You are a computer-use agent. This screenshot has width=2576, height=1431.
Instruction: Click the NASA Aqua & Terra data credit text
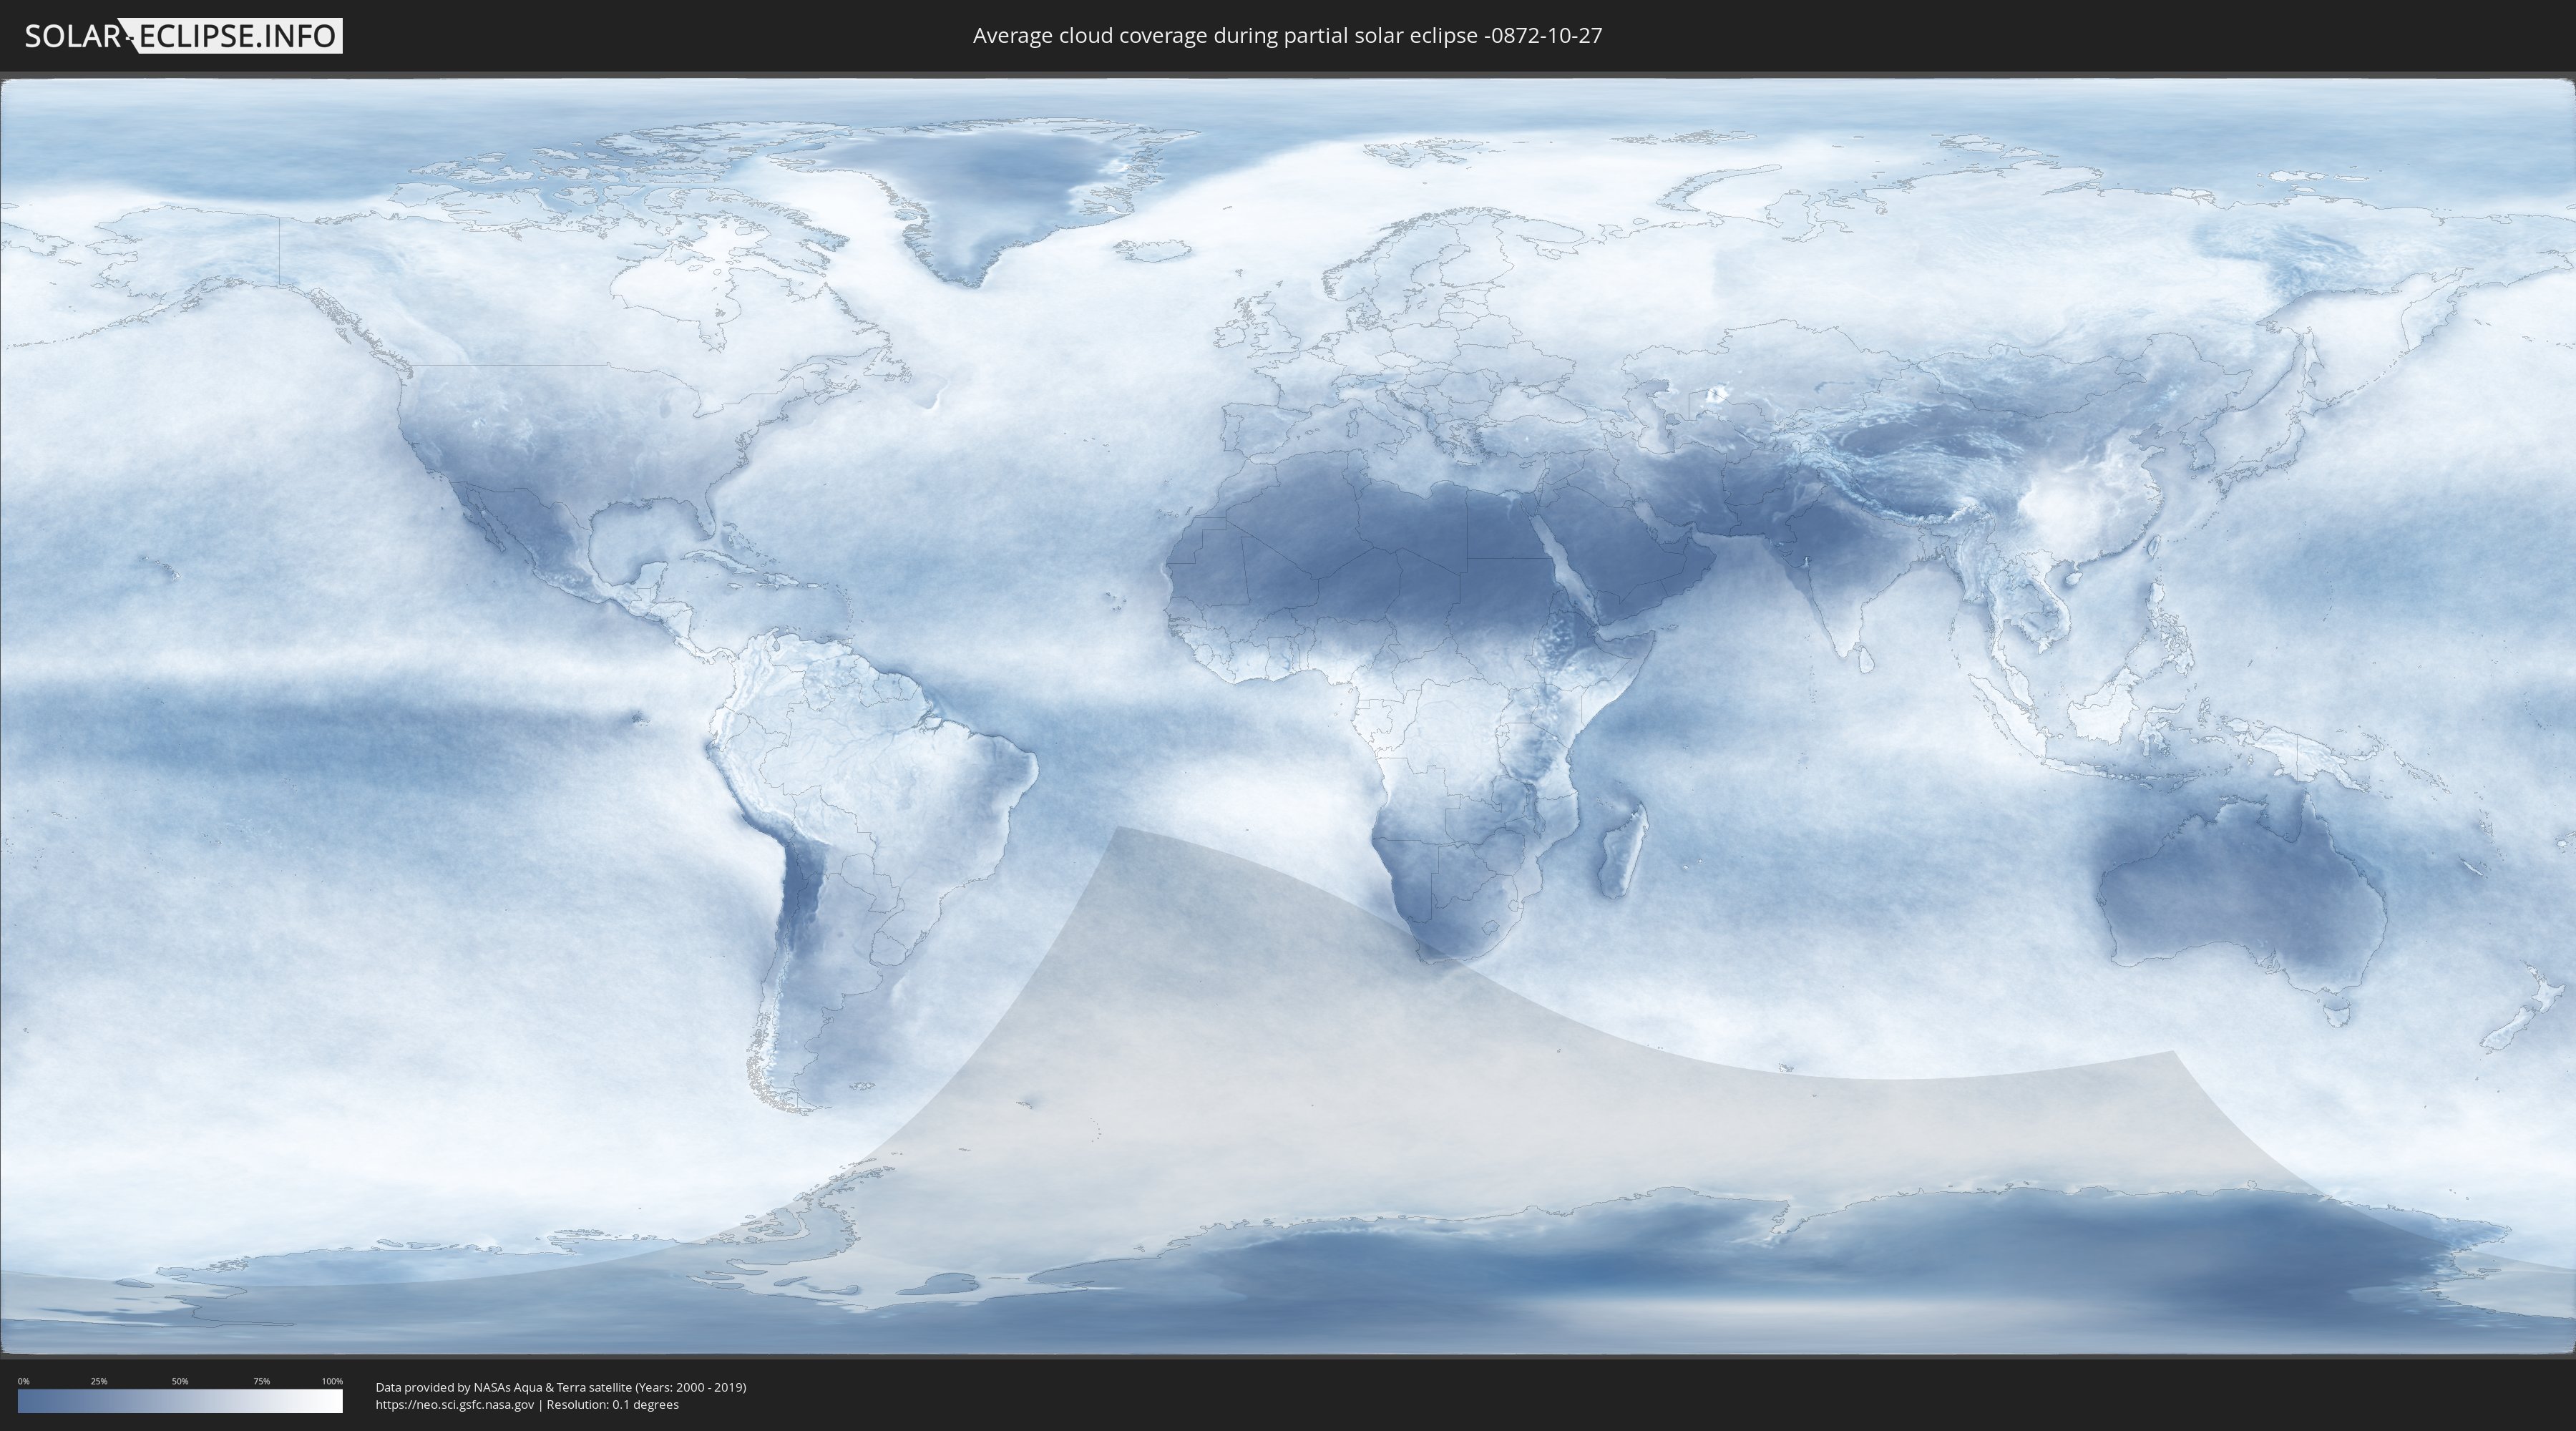pyautogui.click(x=561, y=1387)
